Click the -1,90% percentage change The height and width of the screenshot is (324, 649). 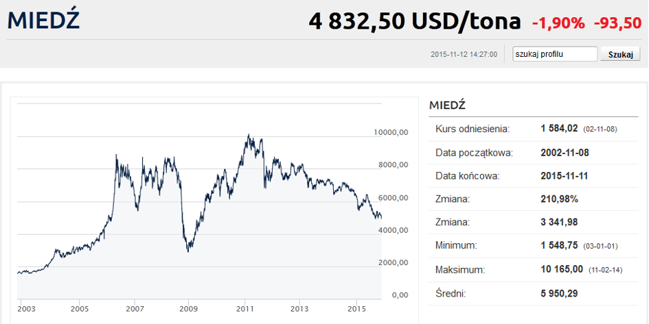[x=558, y=23]
